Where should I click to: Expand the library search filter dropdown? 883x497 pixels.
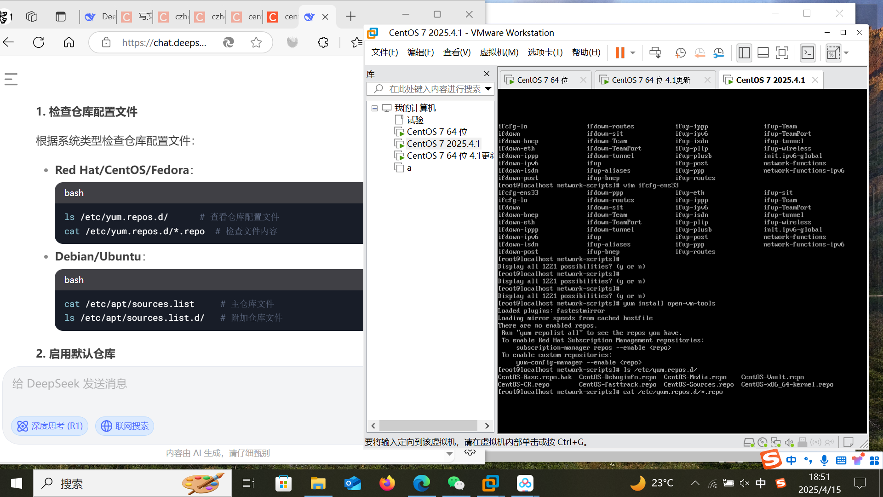pyautogui.click(x=488, y=88)
